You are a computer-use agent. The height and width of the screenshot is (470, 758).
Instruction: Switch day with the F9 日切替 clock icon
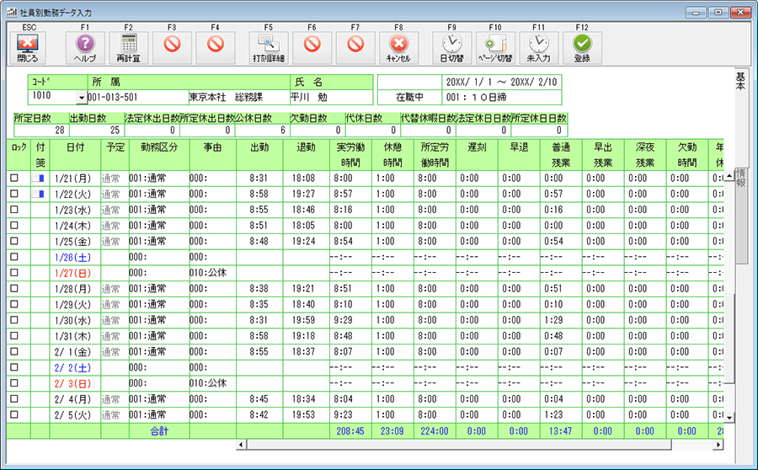(452, 48)
